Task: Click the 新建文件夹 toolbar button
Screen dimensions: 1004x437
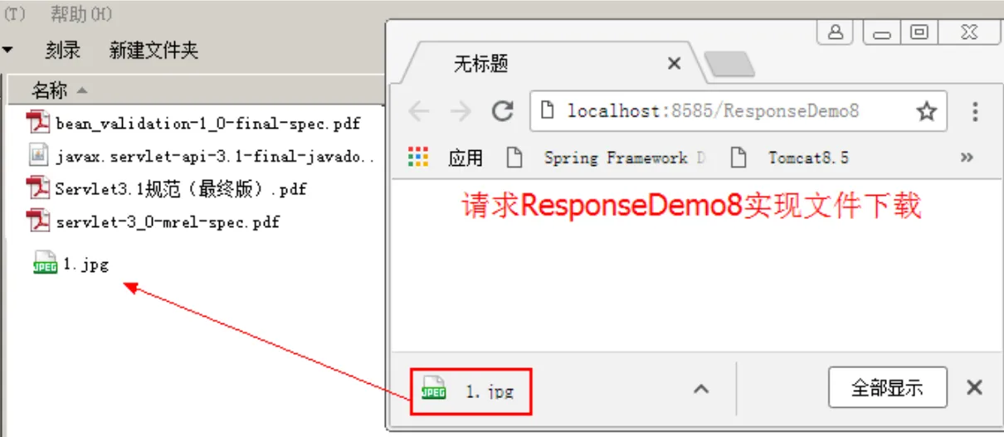Action: coord(154,51)
